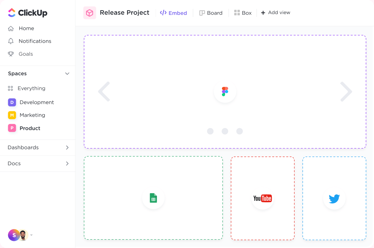Screen dimensions: 374x248
Task: Click the Add view button
Action: [275, 13]
